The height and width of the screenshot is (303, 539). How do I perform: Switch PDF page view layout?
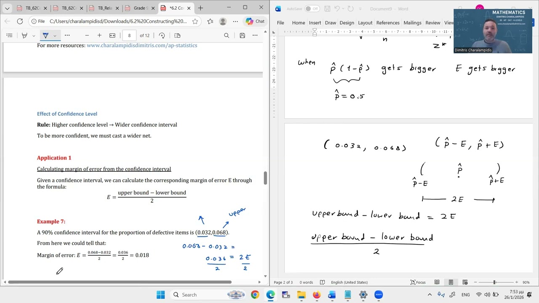point(177,35)
